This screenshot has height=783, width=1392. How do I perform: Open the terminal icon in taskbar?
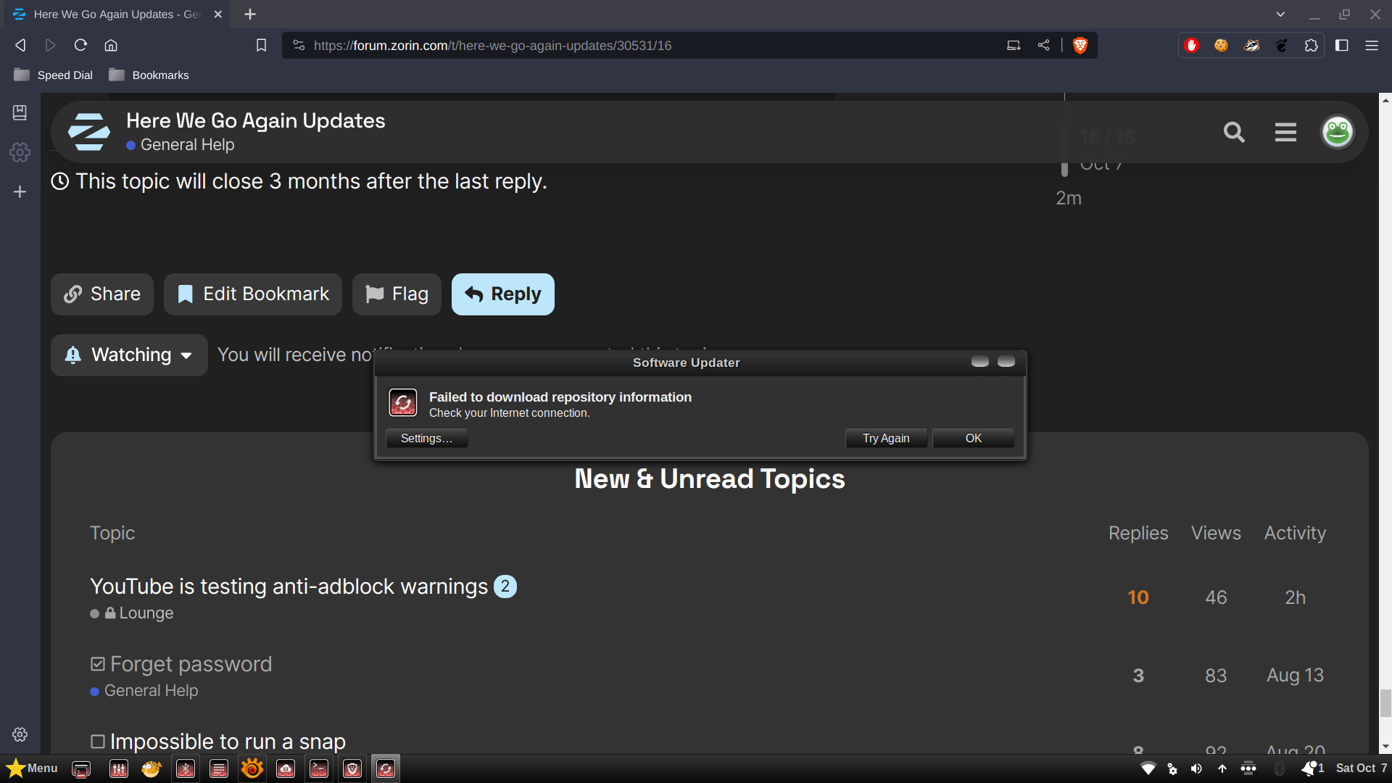(319, 768)
